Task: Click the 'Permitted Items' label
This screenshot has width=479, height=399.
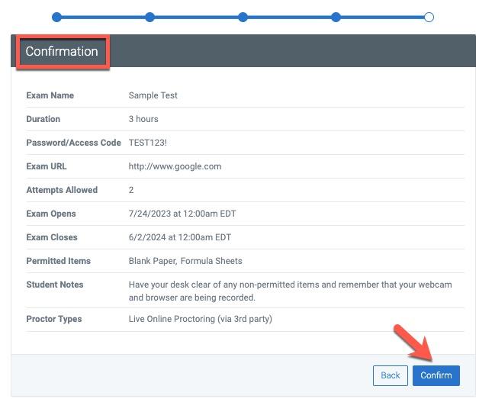Action: pyautogui.click(x=58, y=261)
